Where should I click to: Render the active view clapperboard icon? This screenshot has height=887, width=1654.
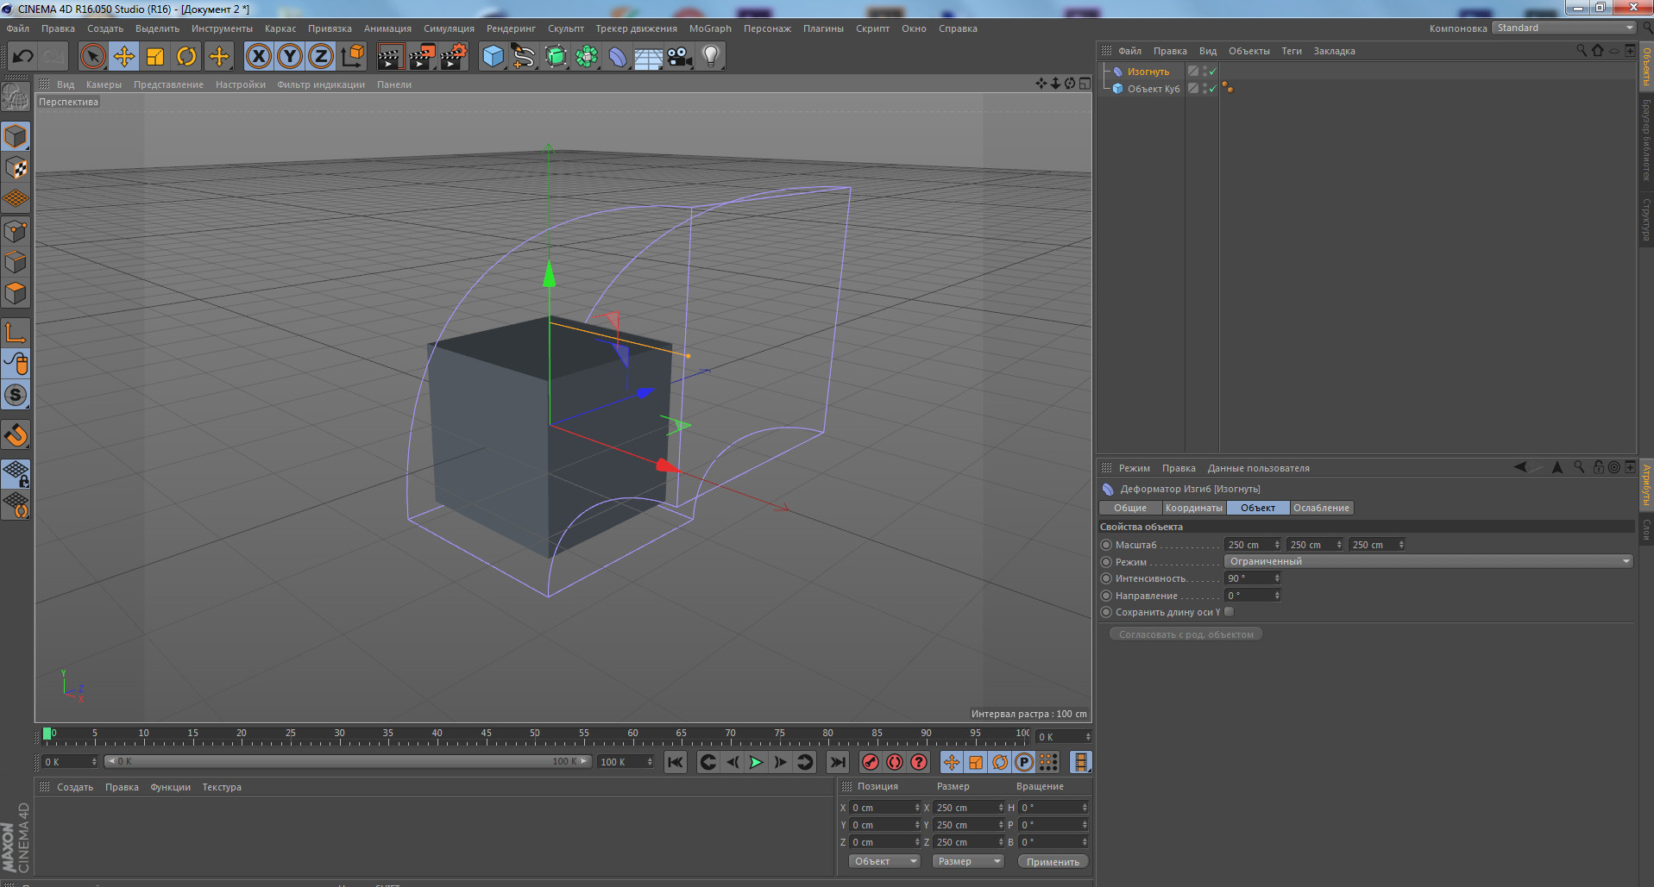(x=390, y=57)
